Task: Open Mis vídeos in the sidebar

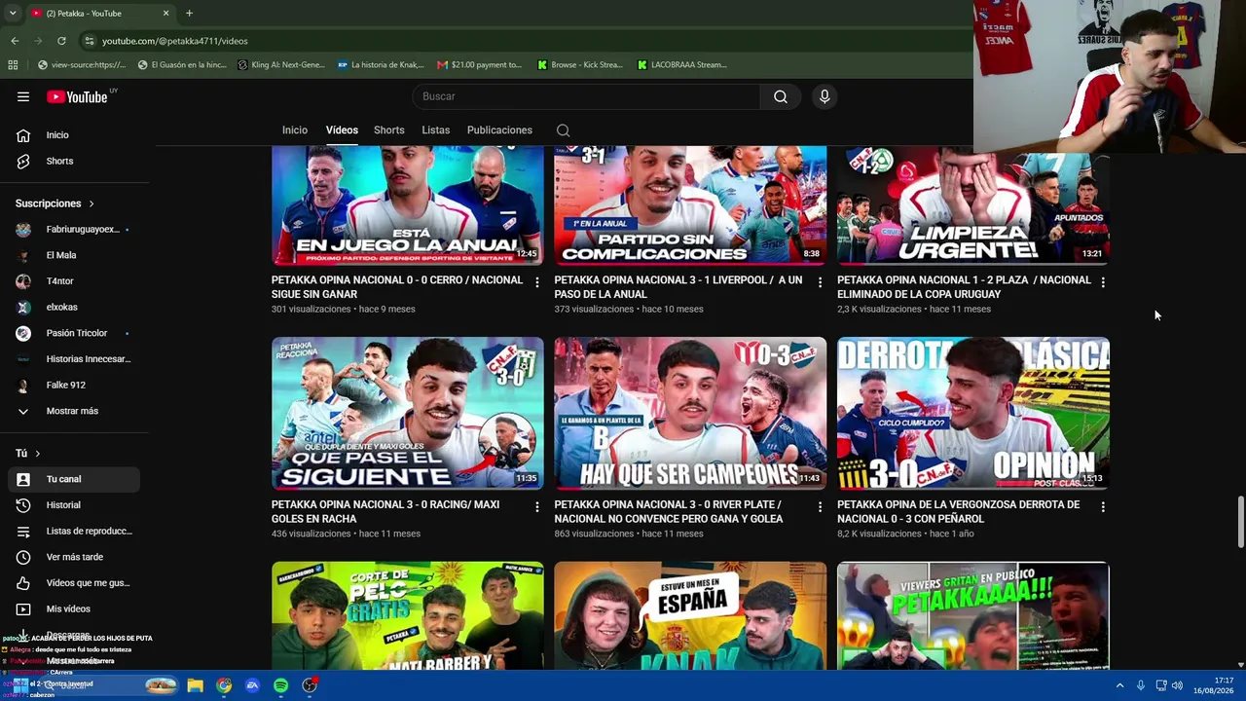Action: pos(73,609)
